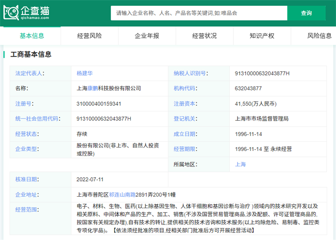Click the 机构代码 label

(x=185, y=89)
